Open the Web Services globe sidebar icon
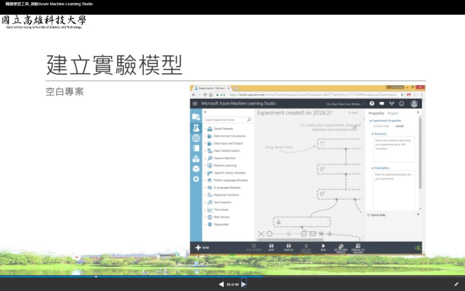 (x=196, y=138)
